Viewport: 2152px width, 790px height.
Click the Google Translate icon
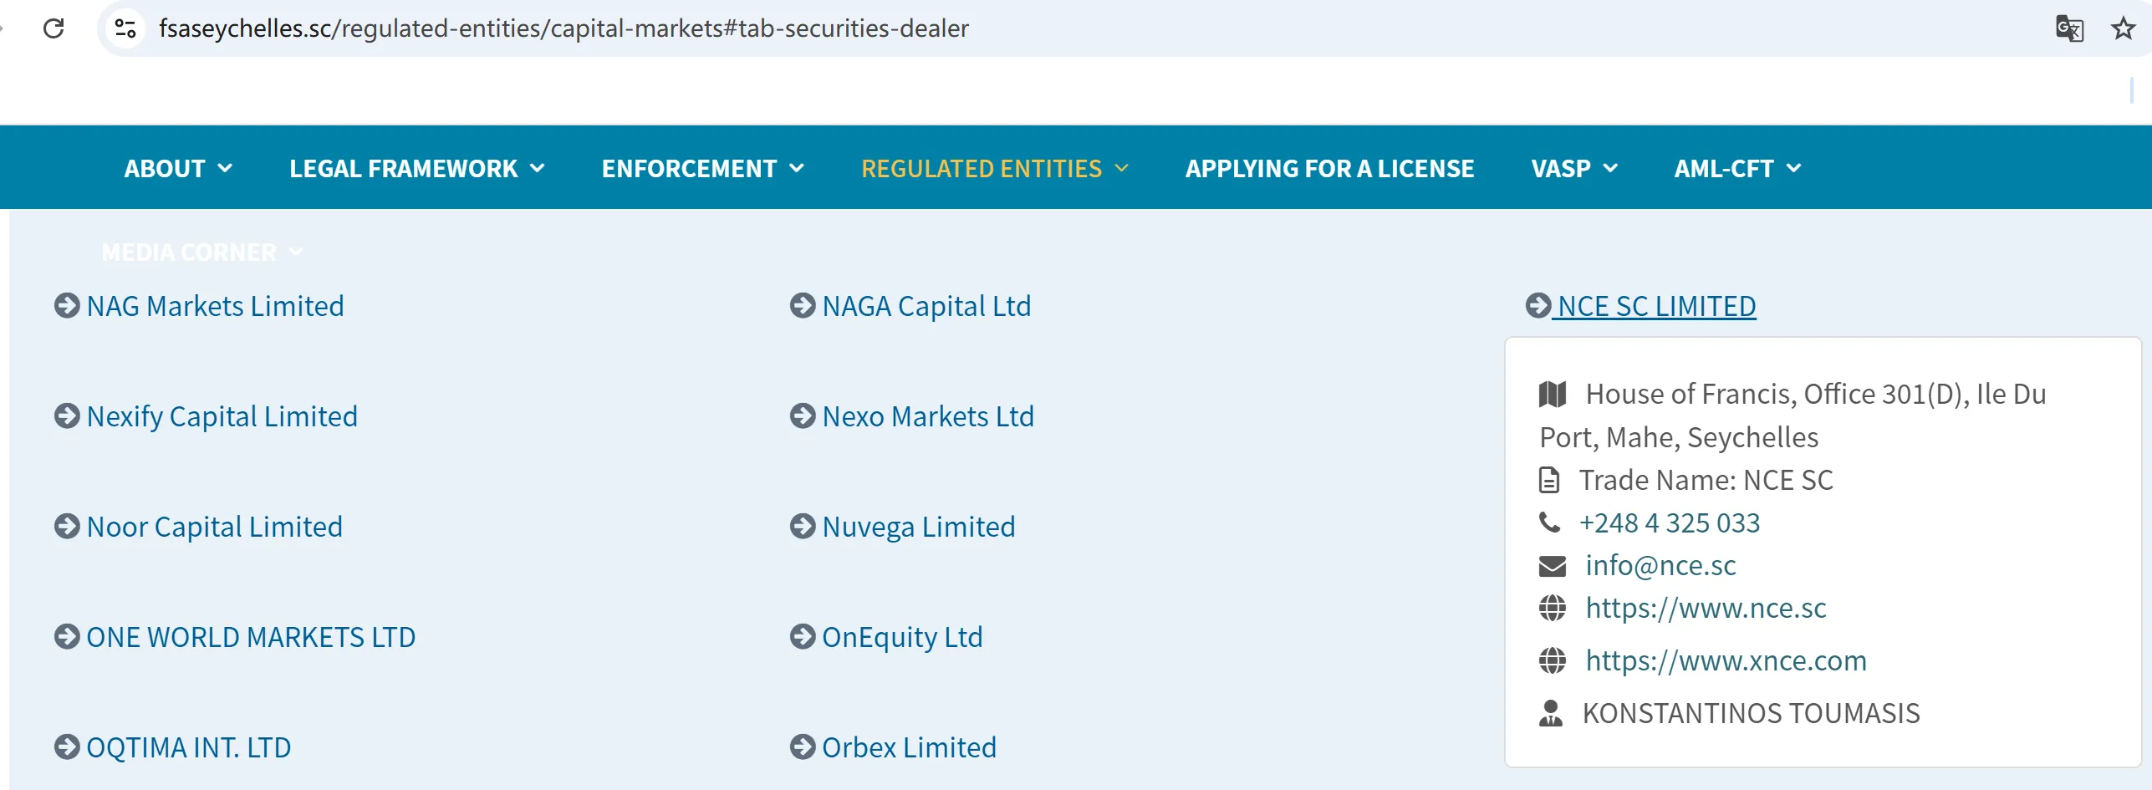2069,28
